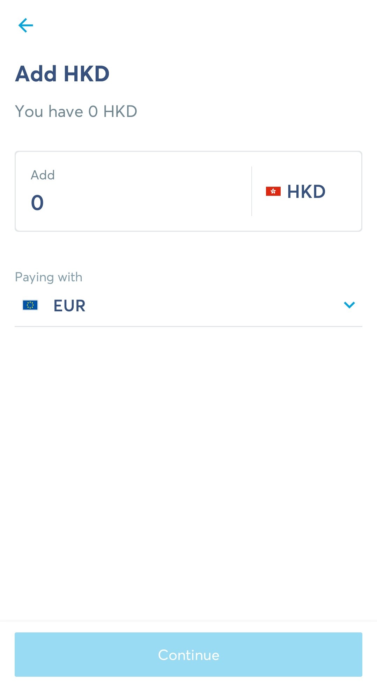This screenshot has width=377, height=683.
Task: Tap the white footer bar above Continue
Action: (x=188, y=627)
